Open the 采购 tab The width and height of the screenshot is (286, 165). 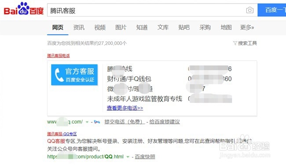[x=205, y=28]
